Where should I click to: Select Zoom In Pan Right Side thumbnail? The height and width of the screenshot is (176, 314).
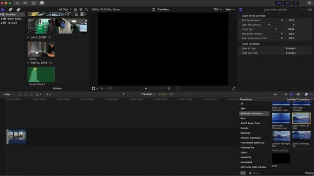click(x=281, y=136)
